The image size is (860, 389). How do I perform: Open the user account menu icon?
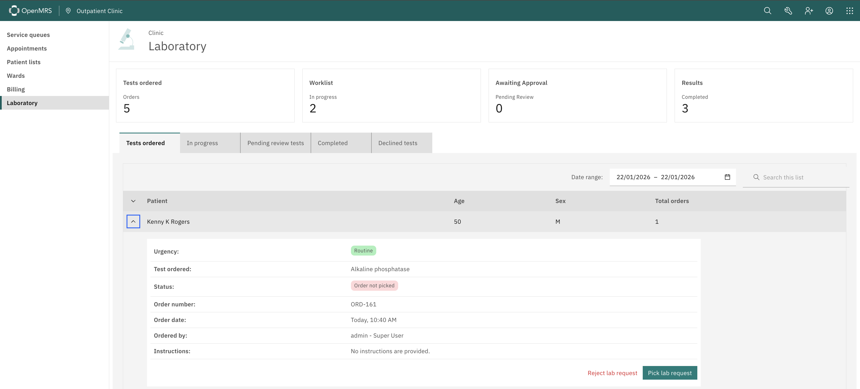tap(829, 11)
